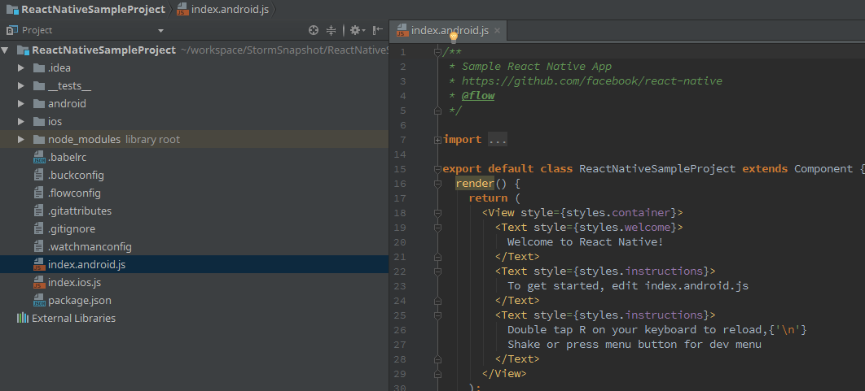The width and height of the screenshot is (865, 391).
Task: Select the __tests__ folder icon
Action: pyautogui.click(x=38, y=86)
